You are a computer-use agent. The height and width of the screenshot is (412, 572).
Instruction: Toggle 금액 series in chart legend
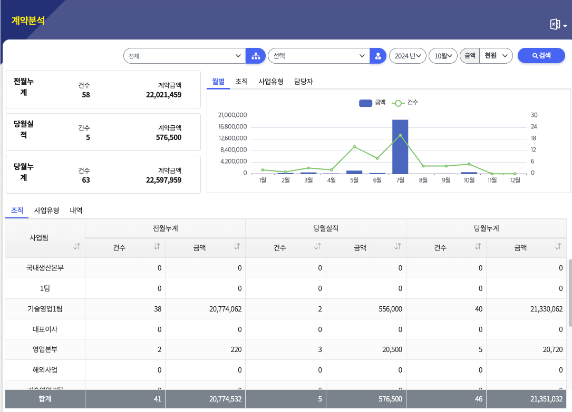372,103
